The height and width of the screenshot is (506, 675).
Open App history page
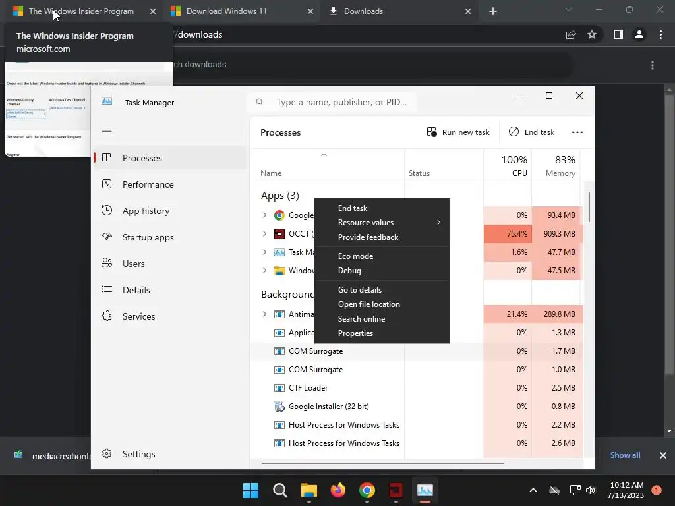(x=170, y=211)
